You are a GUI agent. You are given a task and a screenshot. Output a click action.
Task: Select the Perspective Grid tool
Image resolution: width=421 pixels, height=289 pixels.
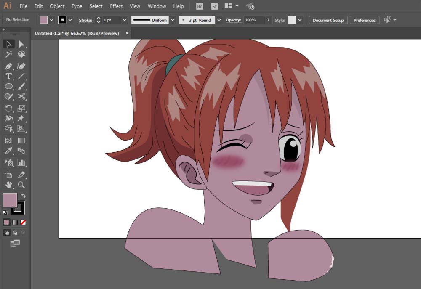pos(21,129)
